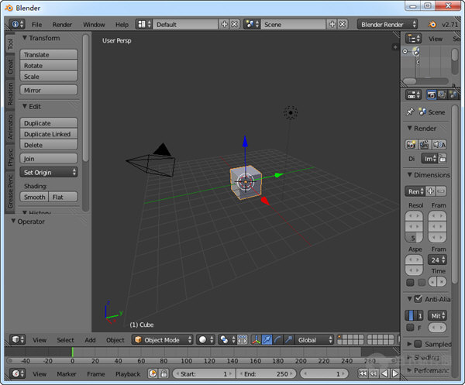This screenshot has height=385, width=465.
Task: Render audio with speaker icon
Action: point(439,145)
